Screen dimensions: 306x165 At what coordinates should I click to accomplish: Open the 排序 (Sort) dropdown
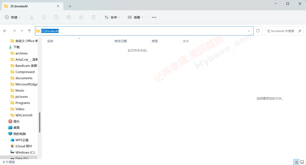(x=112, y=17)
